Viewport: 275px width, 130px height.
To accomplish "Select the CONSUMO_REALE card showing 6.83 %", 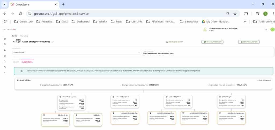I will pyautogui.click(x=162, y=118).
